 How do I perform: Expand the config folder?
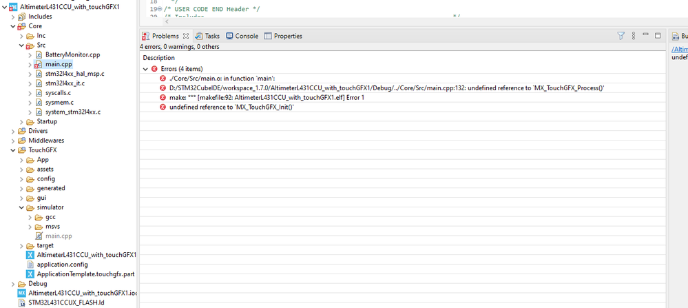[x=21, y=179]
